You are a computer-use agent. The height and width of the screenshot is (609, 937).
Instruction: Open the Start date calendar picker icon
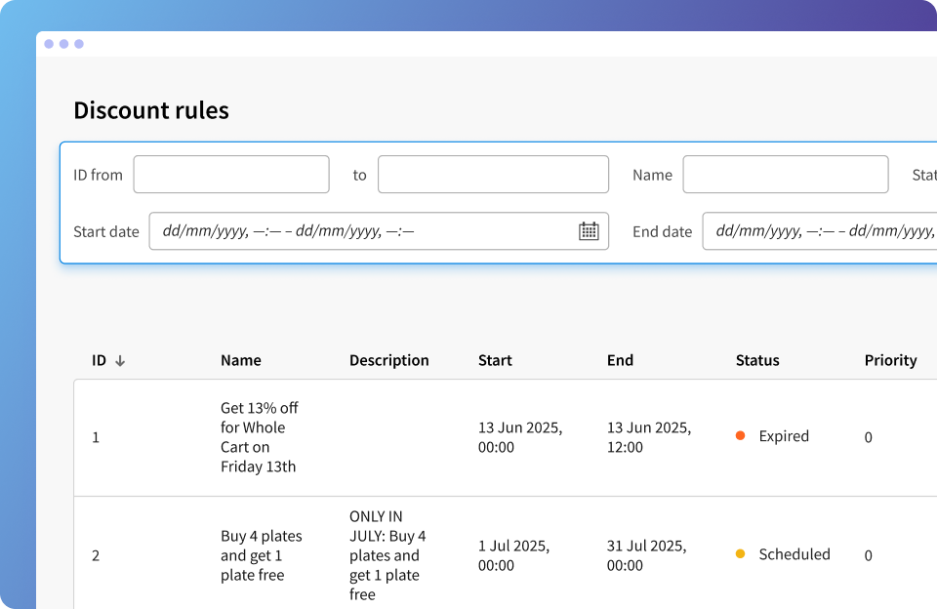(589, 230)
